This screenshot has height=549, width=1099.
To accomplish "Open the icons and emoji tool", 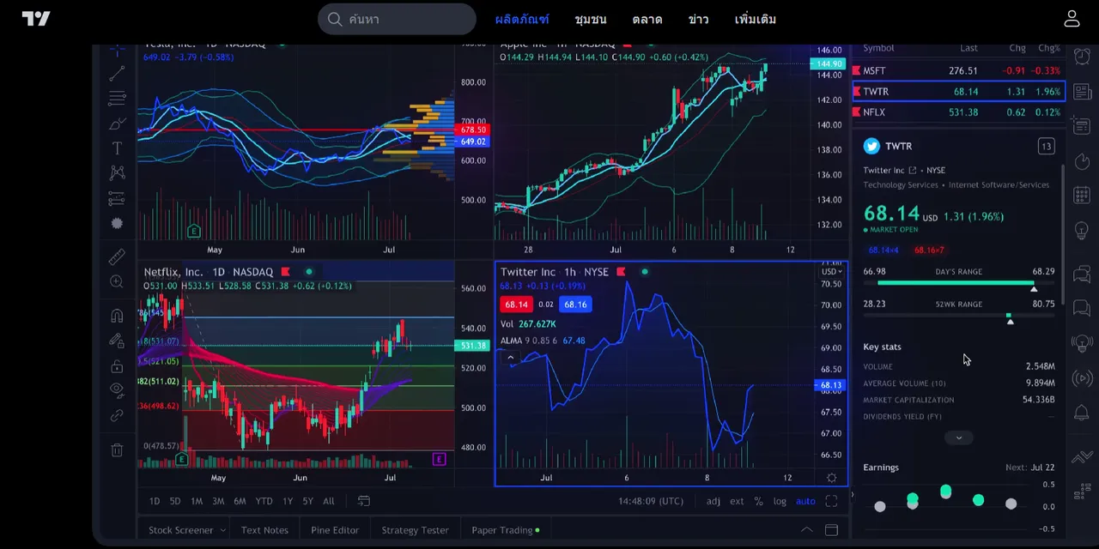I will pyautogui.click(x=117, y=223).
